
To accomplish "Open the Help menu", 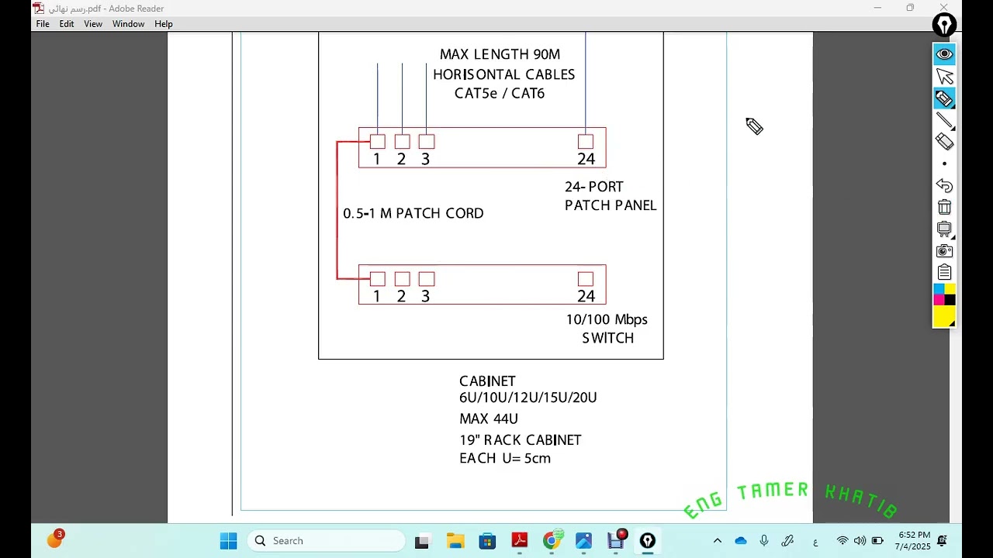I will tap(164, 24).
